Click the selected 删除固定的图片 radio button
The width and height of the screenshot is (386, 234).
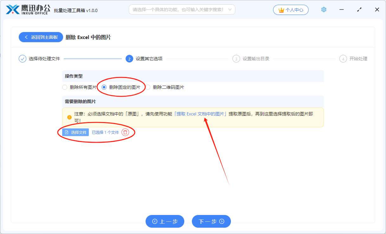click(104, 87)
